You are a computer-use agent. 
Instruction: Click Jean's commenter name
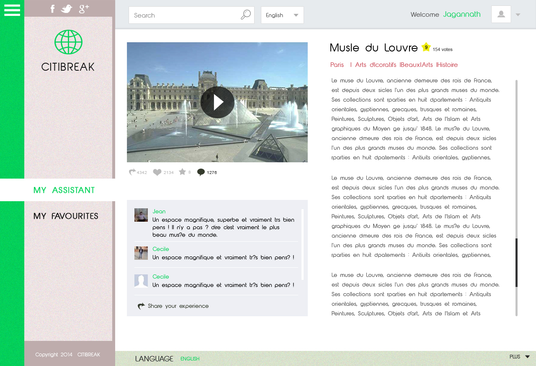tap(159, 211)
